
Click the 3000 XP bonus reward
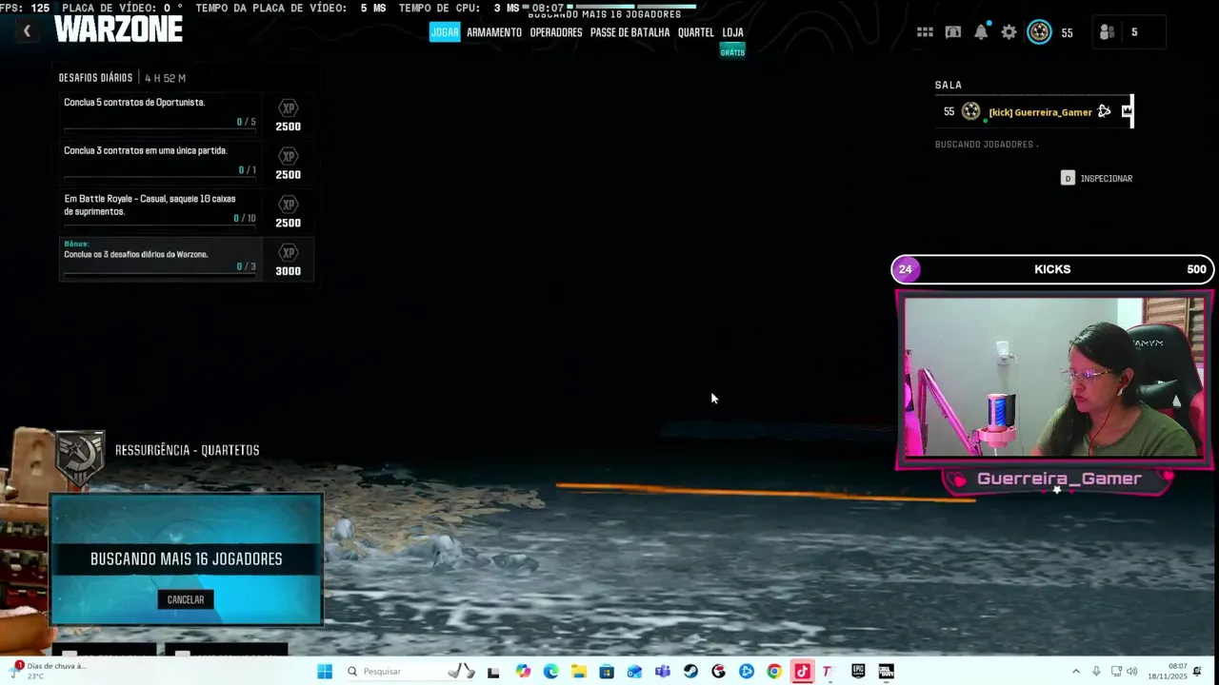click(x=288, y=260)
